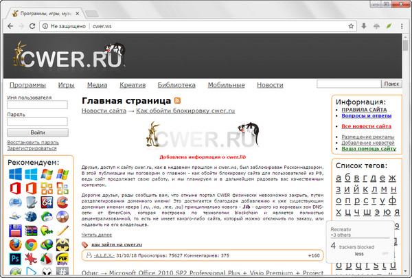Reload the page using the refresh icon
The width and height of the screenshot is (412, 278).
[x=35, y=27]
